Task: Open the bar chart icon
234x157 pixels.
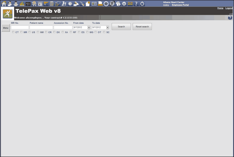Action: (22, 4)
